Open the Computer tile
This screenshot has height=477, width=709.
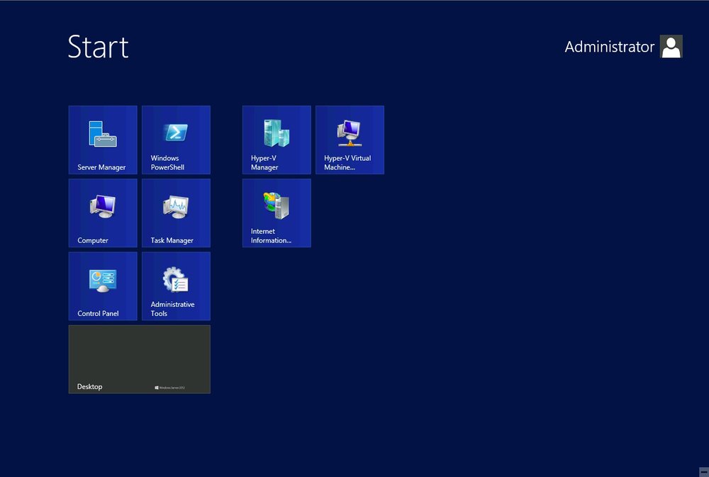click(x=103, y=213)
